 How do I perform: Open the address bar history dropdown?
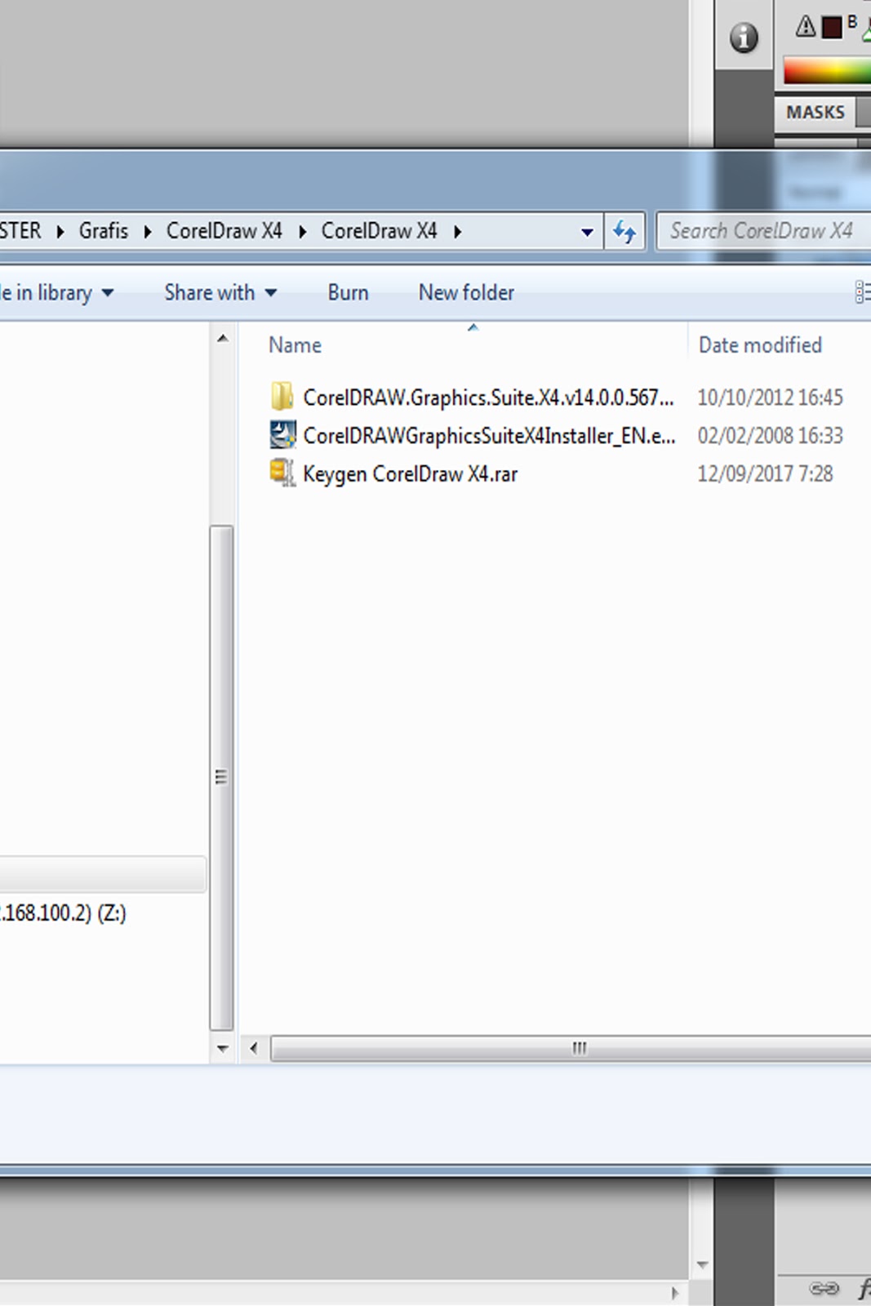click(587, 232)
